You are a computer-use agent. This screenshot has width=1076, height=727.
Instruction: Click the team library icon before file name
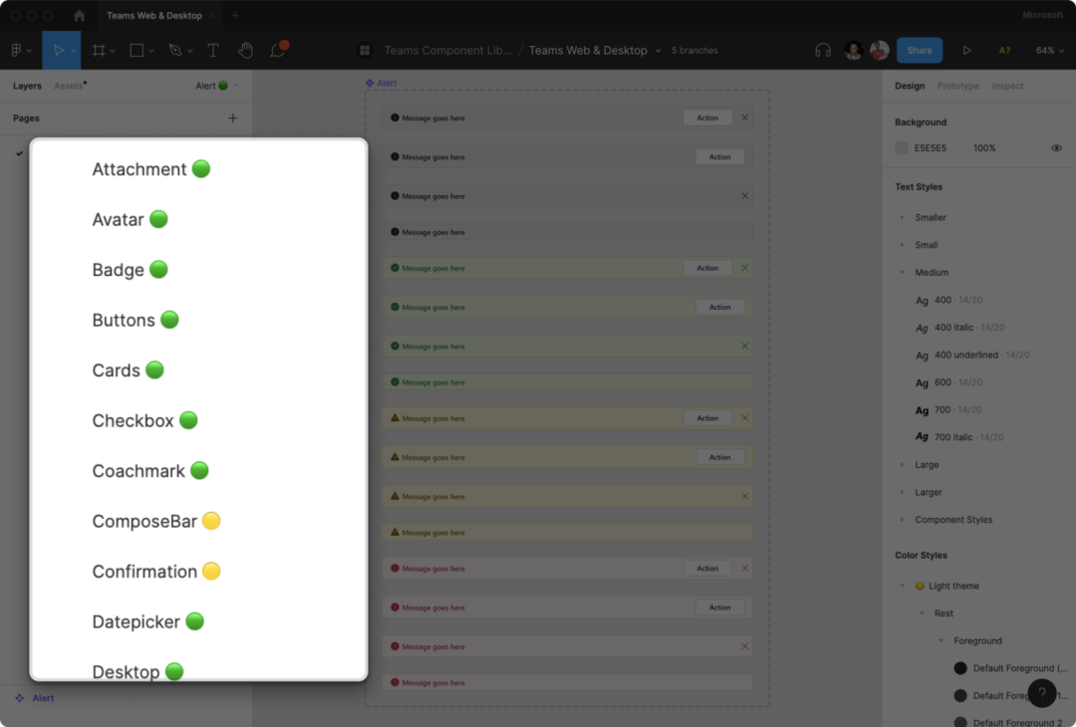pos(365,50)
